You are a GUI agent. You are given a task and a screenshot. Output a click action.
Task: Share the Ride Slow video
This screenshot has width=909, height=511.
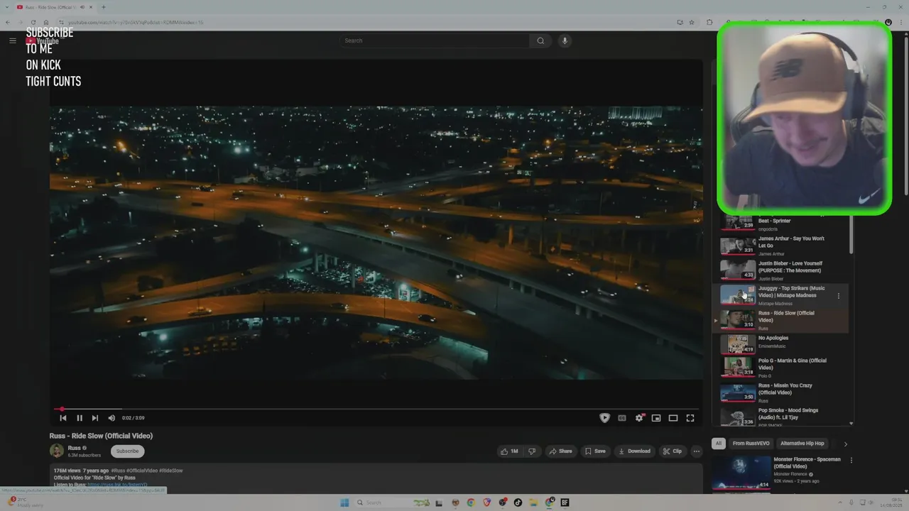[x=560, y=451]
